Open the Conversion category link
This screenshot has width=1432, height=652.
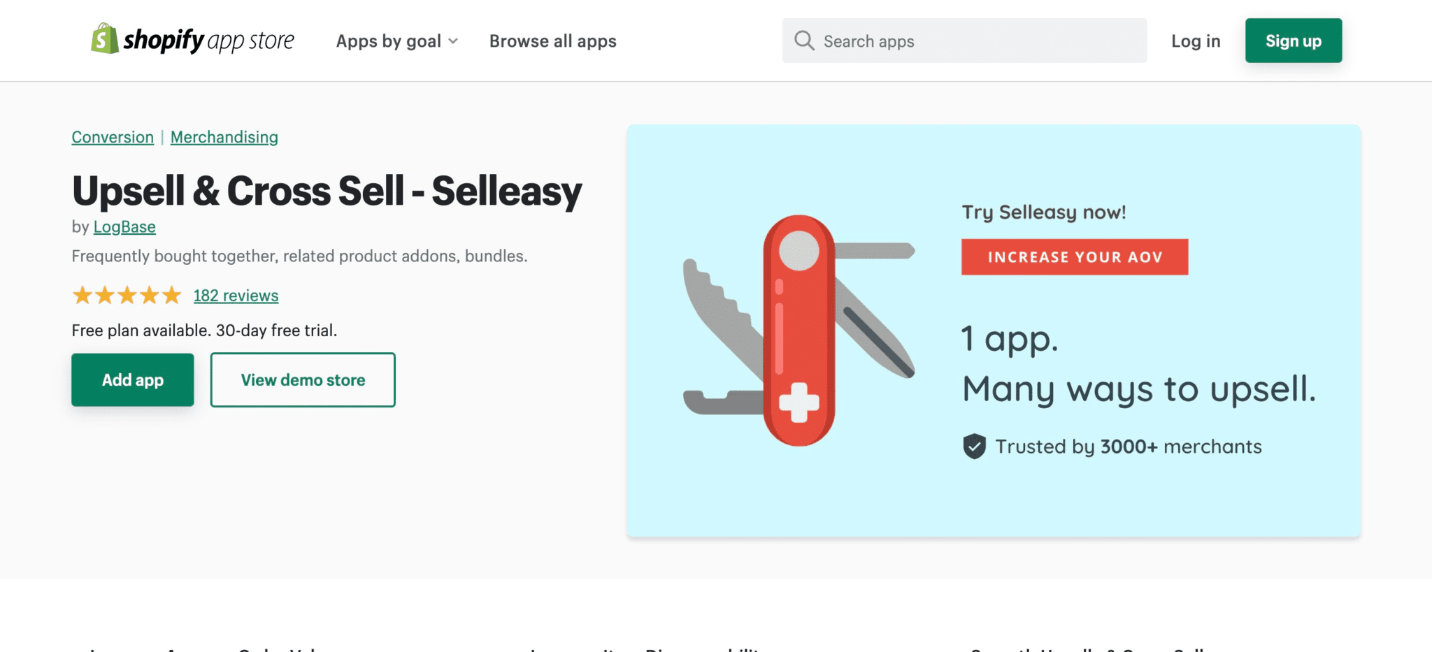pyautogui.click(x=112, y=137)
